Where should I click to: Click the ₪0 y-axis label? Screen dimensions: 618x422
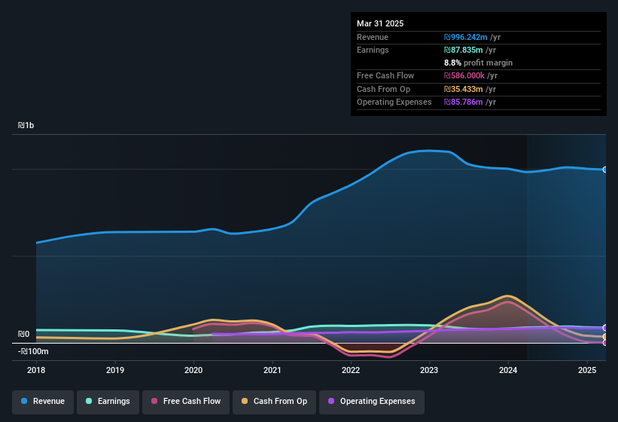[x=23, y=334]
